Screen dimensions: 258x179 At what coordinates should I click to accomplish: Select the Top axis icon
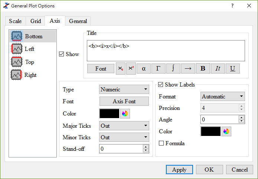tap(16, 62)
